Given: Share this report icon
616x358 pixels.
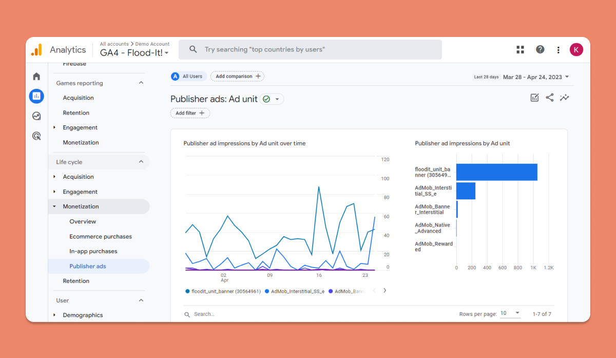Looking at the screenshot, I should click(x=550, y=98).
